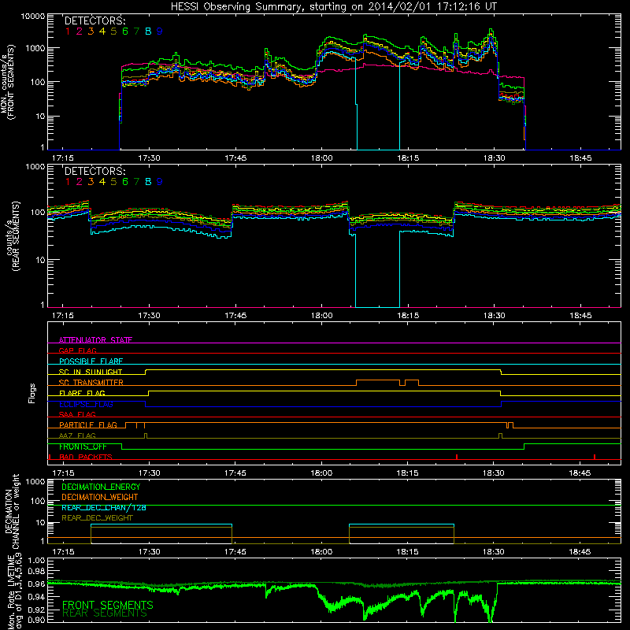Click the 18:00 time label under rear segments plot
This screenshot has height=630, width=630.
(x=321, y=316)
